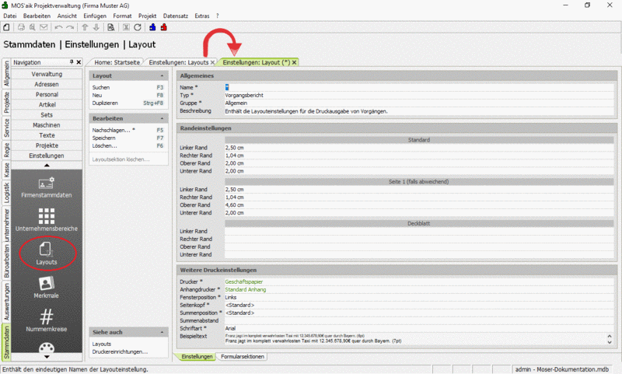Viewport: 622px width, 374px height.
Task: Click the new document toolbar icon
Action: [6, 27]
